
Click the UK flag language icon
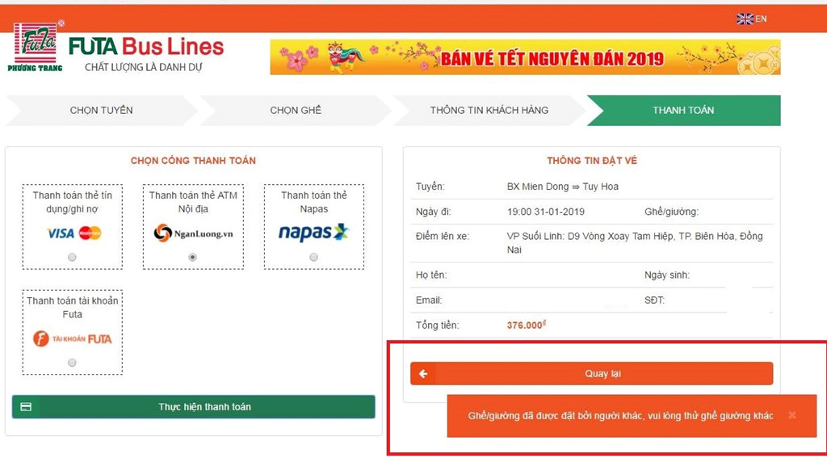pos(745,19)
